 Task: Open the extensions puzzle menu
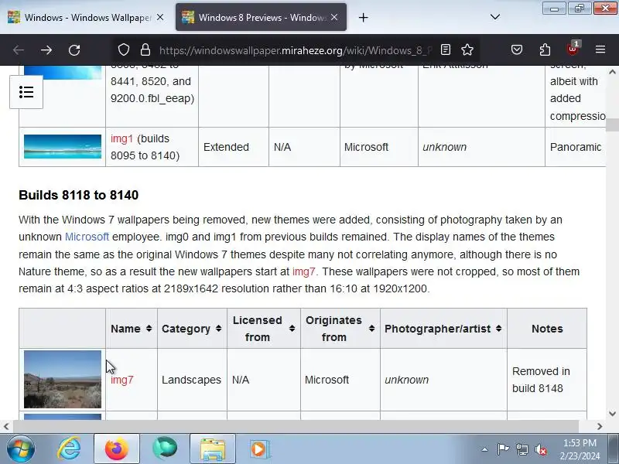coord(545,49)
